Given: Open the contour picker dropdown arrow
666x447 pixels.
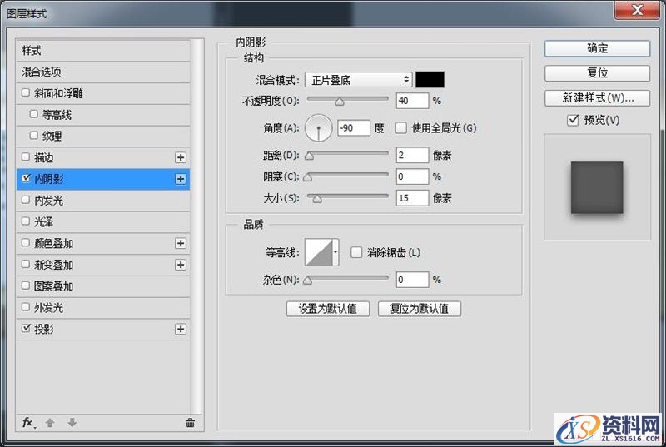Looking at the screenshot, I should click(335, 252).
